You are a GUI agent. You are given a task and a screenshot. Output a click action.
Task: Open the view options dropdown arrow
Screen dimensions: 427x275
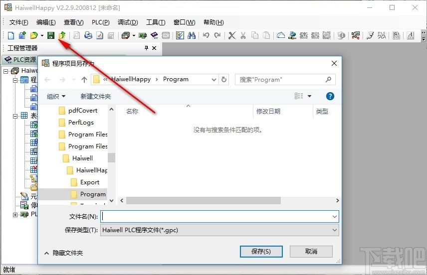(309, 96)
